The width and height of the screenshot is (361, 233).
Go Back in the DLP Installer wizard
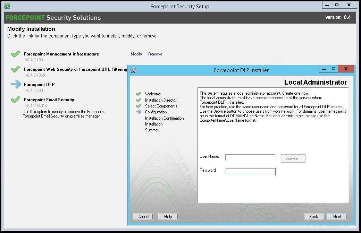[x=313, y=216]
